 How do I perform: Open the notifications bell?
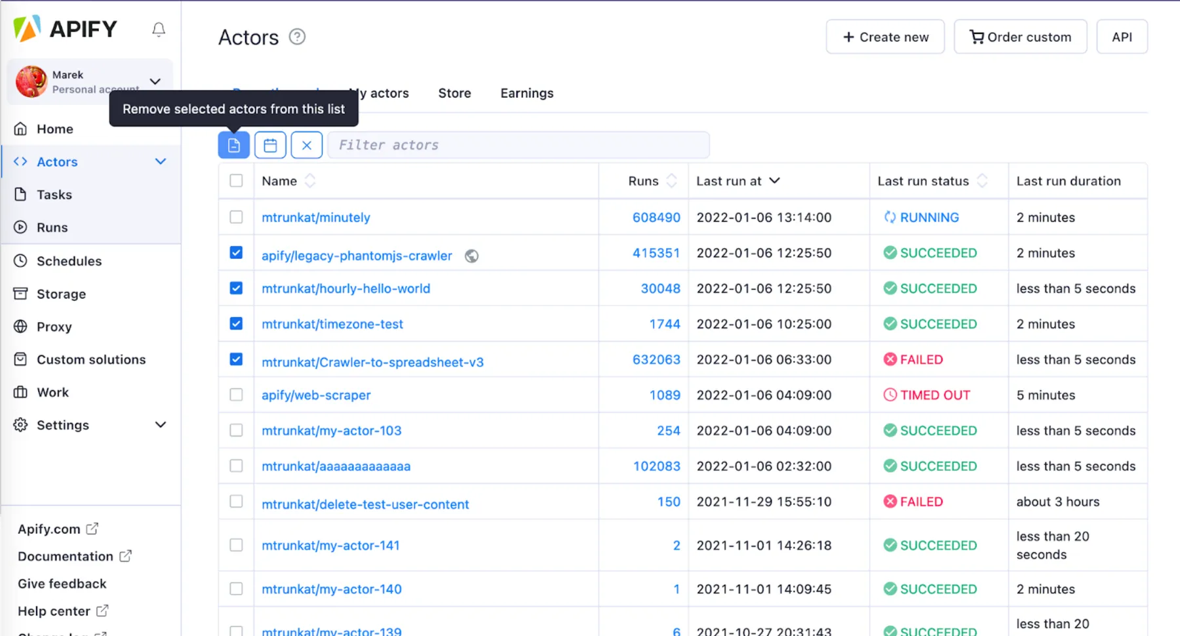(x=159, y=30)
